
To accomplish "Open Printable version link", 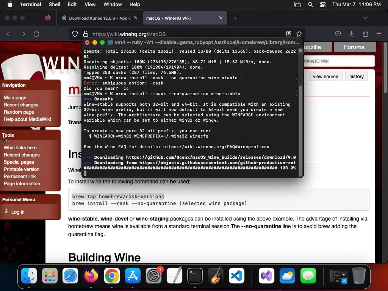I will pyautogui.click(x=22, y=169).
